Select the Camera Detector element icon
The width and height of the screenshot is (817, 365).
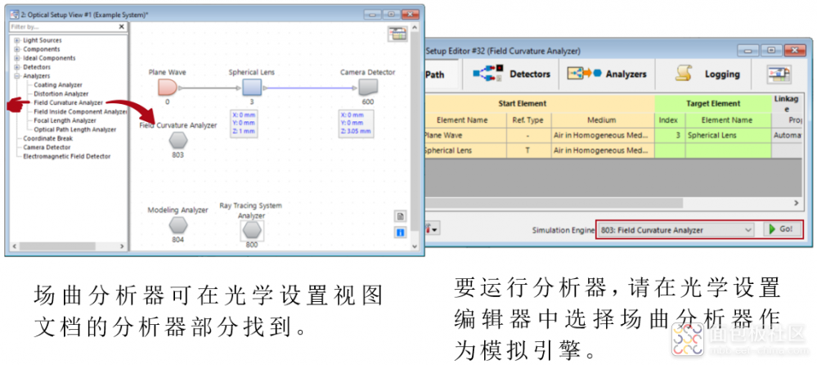point(368,87)
